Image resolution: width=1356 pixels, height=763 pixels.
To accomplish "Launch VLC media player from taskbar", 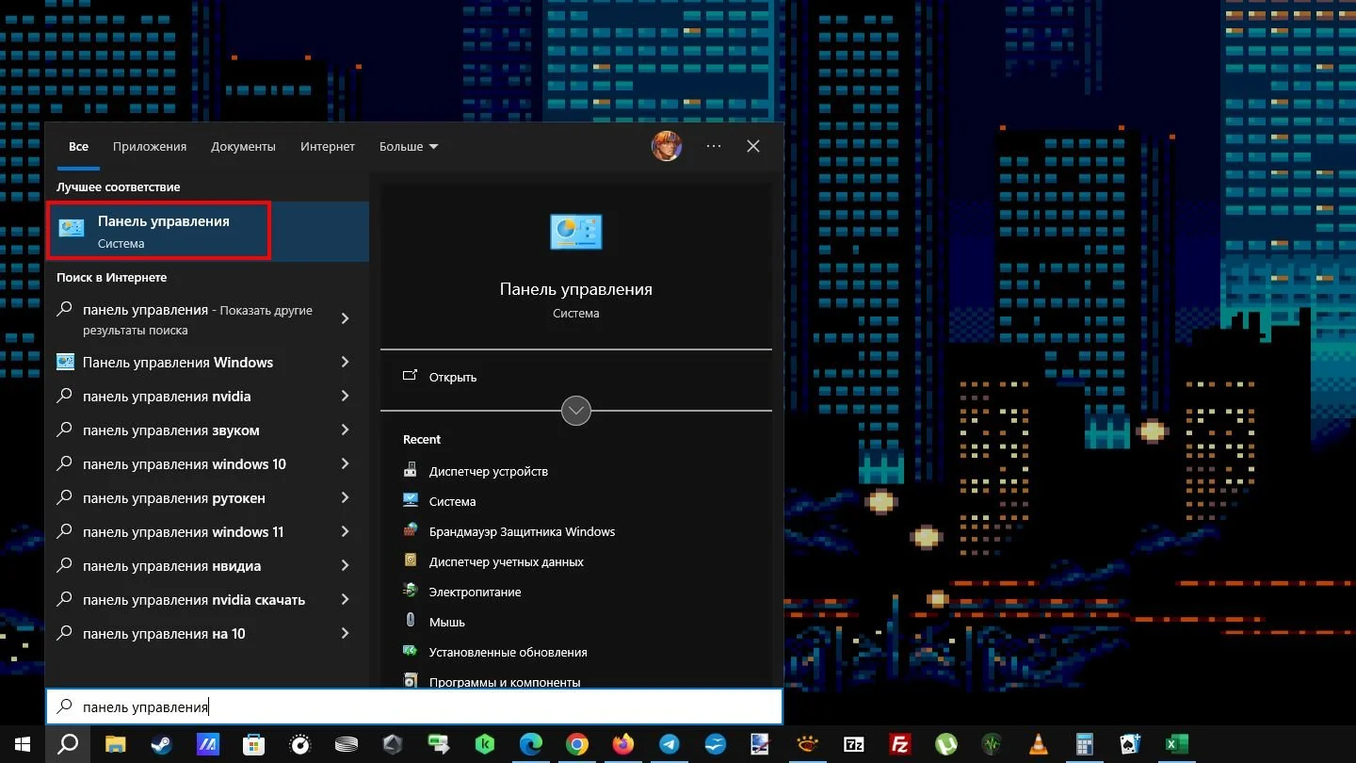I will point(1039,744).
